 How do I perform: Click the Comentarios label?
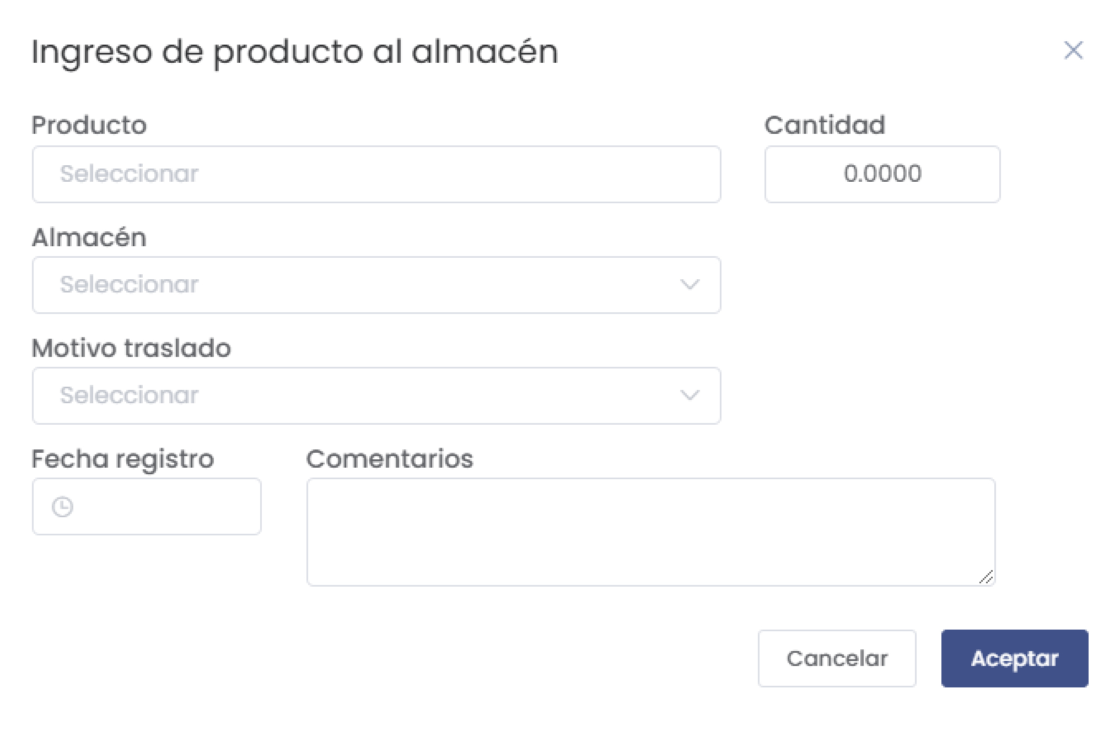coord(390,459)
